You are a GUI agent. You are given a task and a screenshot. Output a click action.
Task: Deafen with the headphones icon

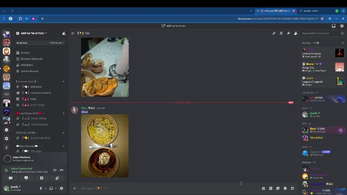51,188
